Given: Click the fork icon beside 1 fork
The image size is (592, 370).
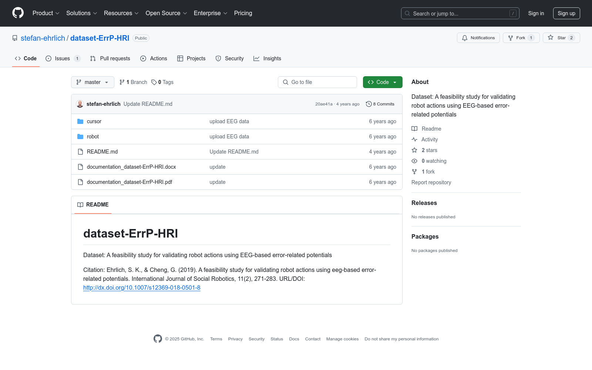Looking at the screenshot, I should click(x=414, y=172).
